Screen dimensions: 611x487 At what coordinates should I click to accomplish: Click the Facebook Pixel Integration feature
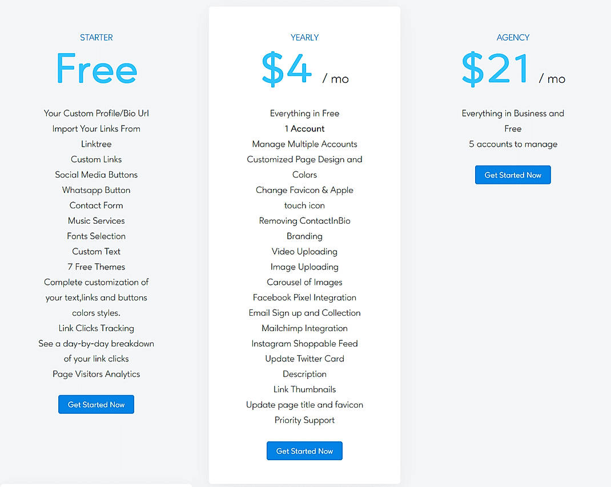[304, 297]
